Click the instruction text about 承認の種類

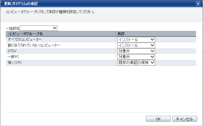coord(50,12)
